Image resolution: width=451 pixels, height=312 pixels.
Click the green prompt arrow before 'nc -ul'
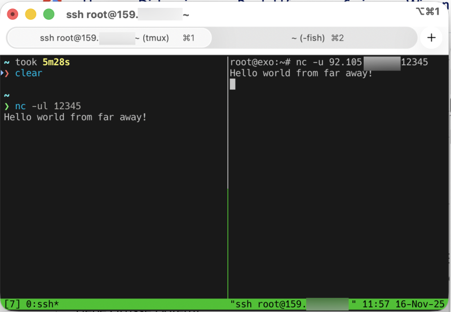[x=7, y=106]
